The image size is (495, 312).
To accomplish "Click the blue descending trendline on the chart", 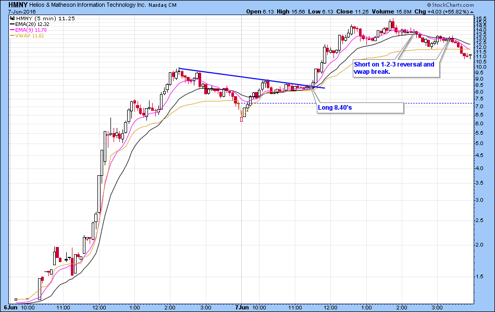I will click(x=252, y=78).
